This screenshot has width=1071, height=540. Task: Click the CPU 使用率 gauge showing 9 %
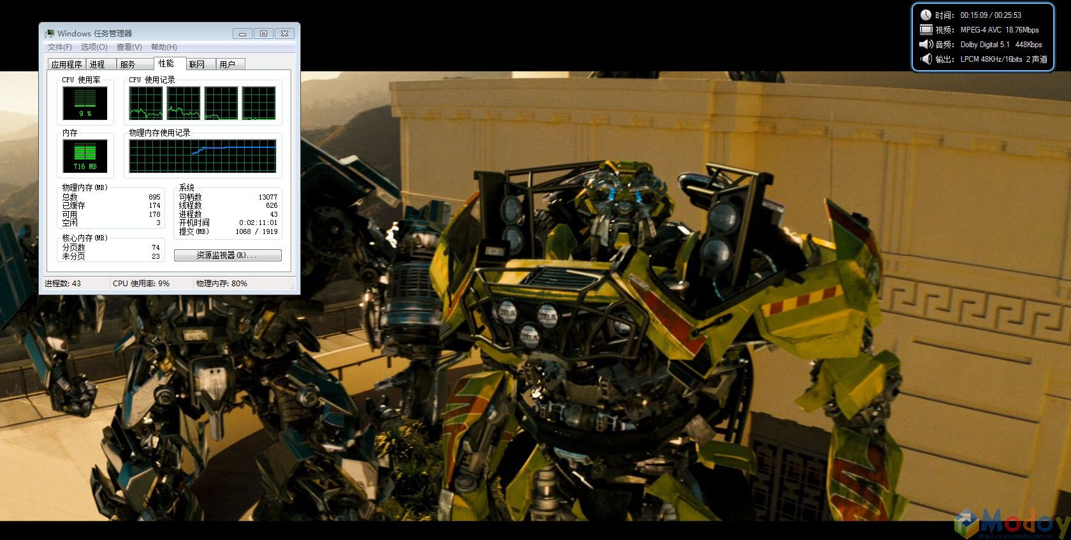tap(85, 103)
